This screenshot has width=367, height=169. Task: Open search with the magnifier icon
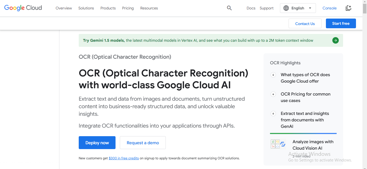click(229, 8)
